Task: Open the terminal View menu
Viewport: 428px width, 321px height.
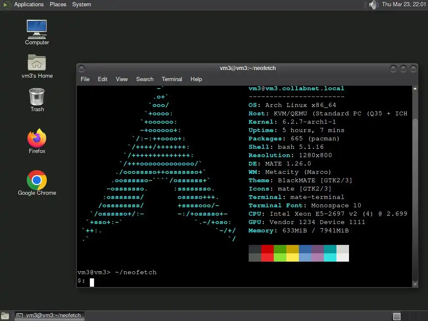Action: 122,79
